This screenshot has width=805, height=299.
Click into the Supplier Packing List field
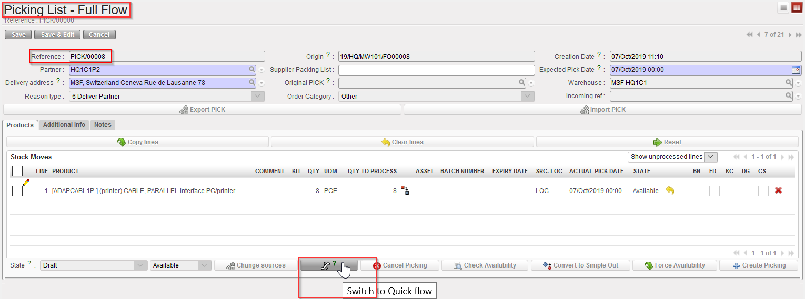tap(436, 70)
